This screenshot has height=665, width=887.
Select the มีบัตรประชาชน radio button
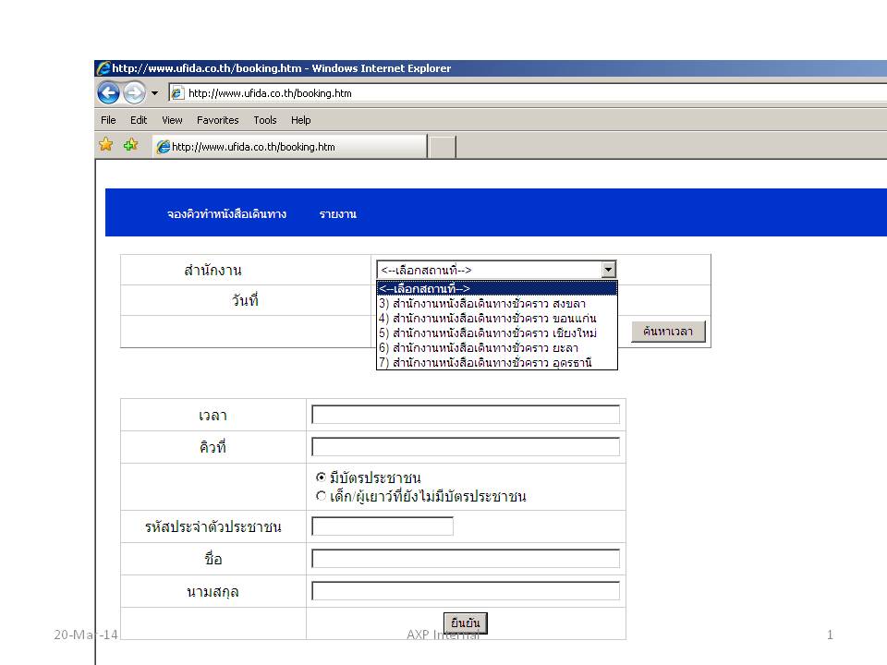click(321, 478)
